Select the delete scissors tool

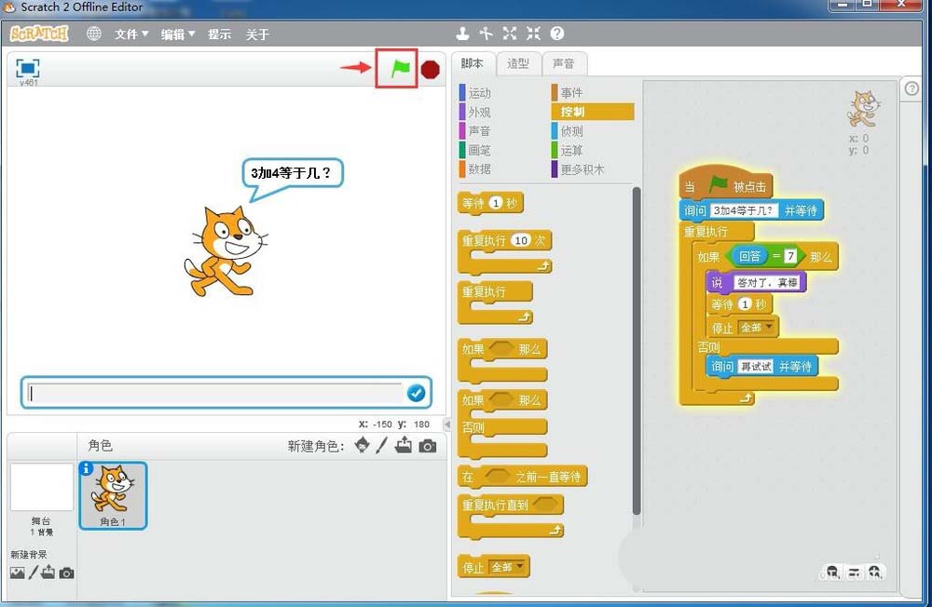tap(487, 34)
